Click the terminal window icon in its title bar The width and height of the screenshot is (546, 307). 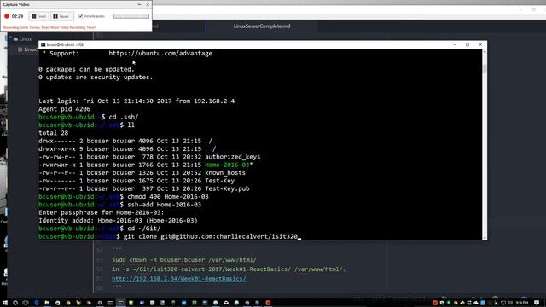[43, 44]
